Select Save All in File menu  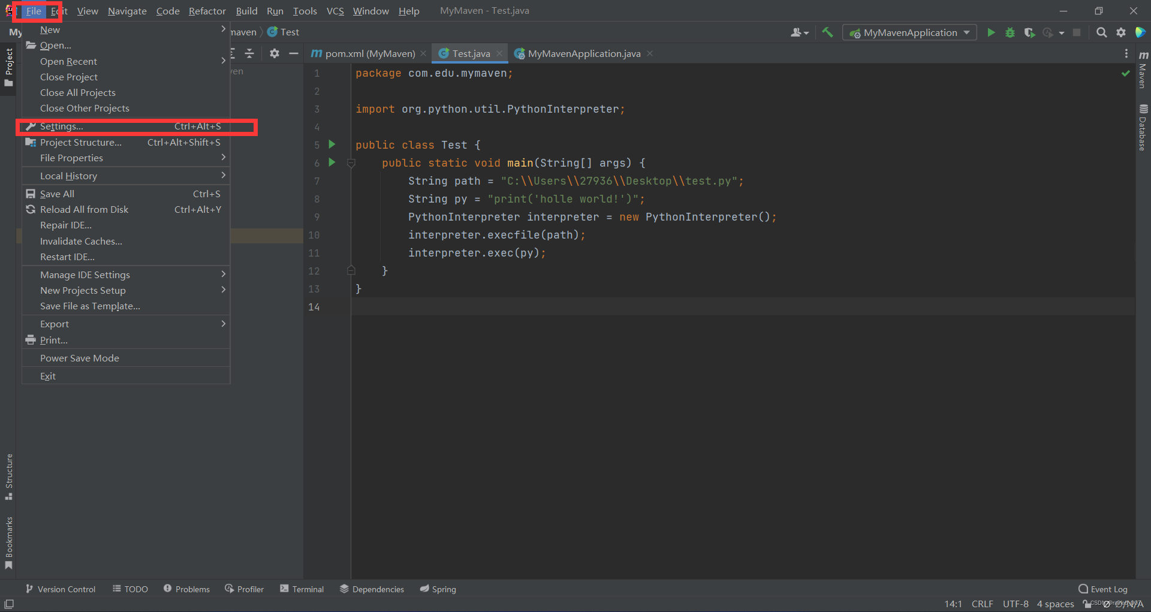pyautogui.click(x=126, y=194)
